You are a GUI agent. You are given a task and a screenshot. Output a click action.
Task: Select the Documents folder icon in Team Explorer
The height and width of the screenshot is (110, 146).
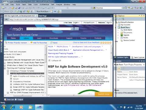(x=122, y=33)
